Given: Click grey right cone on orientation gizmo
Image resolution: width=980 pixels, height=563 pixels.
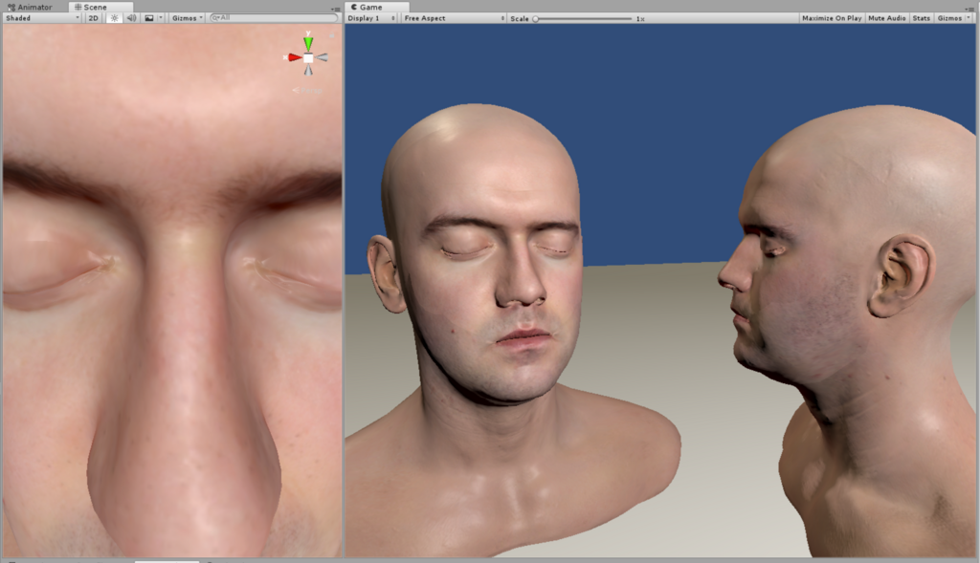Looking at the screenshot, I should pos(322,57).
